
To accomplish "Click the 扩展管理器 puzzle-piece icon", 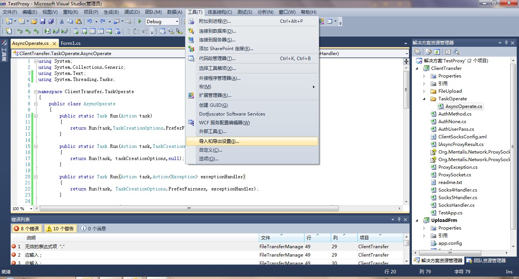I will pyautogui.click(x=191, y=95).
